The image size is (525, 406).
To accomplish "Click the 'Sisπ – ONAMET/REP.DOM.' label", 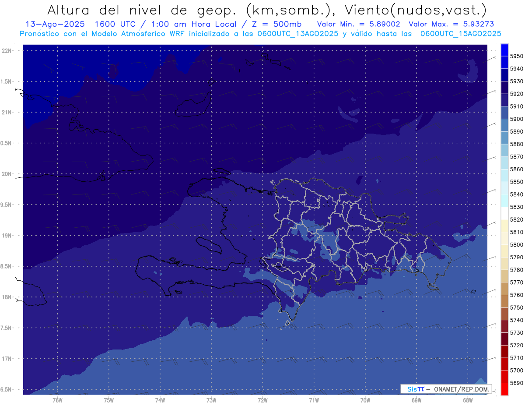I will click(446, 389).
